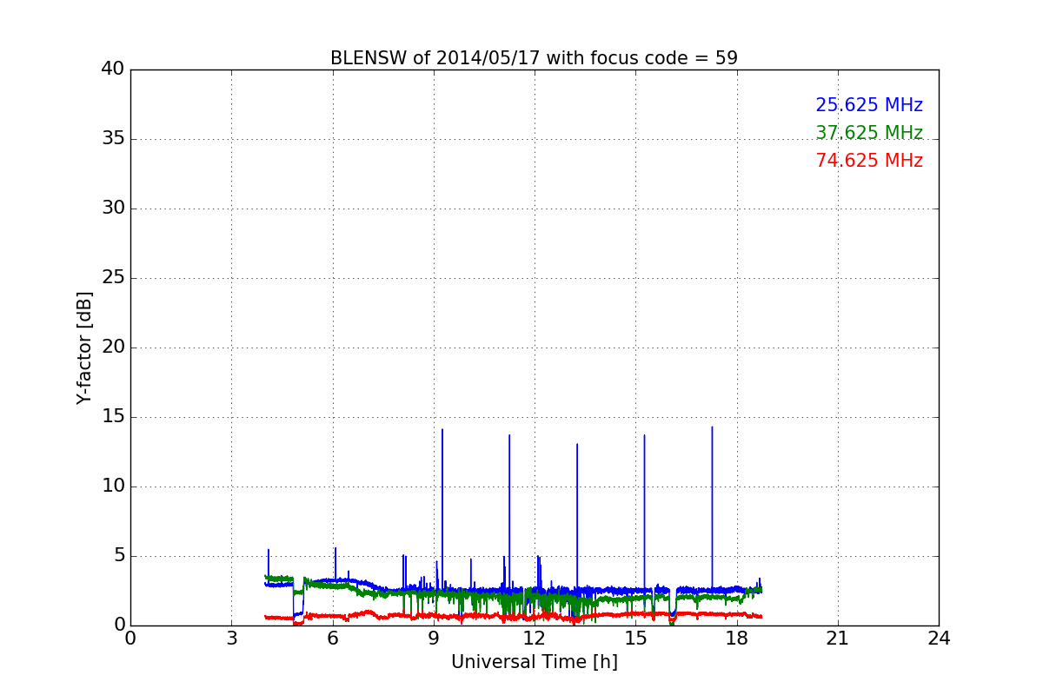Click the plot title BLENSW of 2014/05/17

click(x=534, y=58)
